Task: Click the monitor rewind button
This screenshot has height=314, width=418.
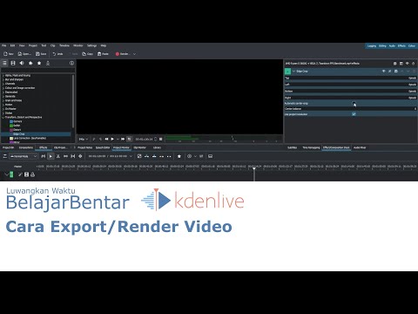Action: [x=106, y=140]
